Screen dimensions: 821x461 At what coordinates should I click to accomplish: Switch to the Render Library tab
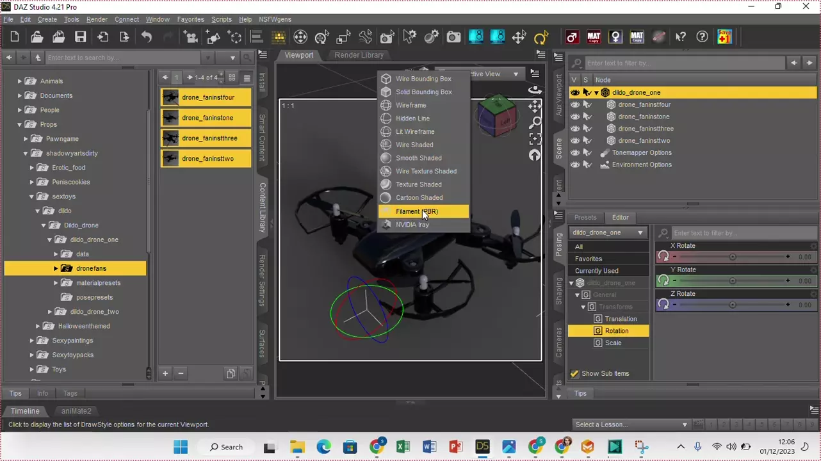point(359,55)
